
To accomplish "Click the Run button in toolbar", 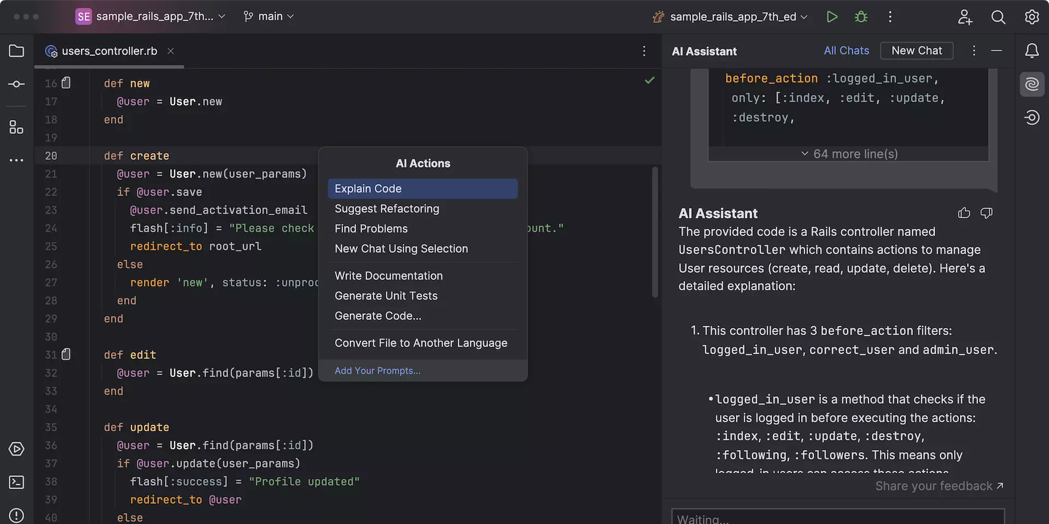I will [832, 17].
